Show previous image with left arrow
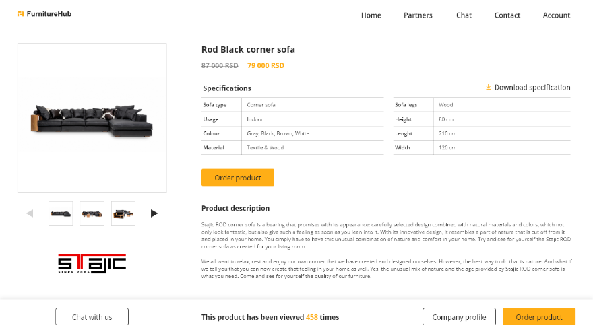 point(30,213)
